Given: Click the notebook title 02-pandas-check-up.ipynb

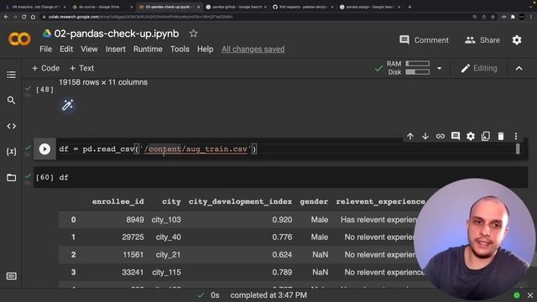Looking at the screenshot, I should [x=117, y=34].
